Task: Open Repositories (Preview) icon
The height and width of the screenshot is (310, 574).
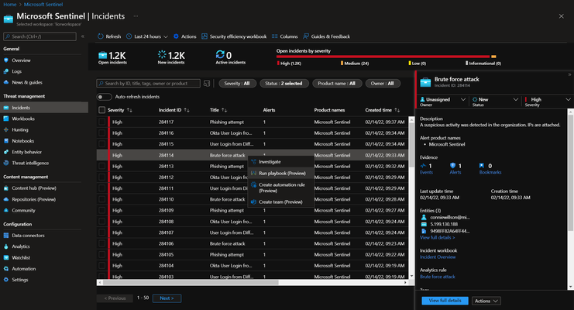Action: (6, 199)
